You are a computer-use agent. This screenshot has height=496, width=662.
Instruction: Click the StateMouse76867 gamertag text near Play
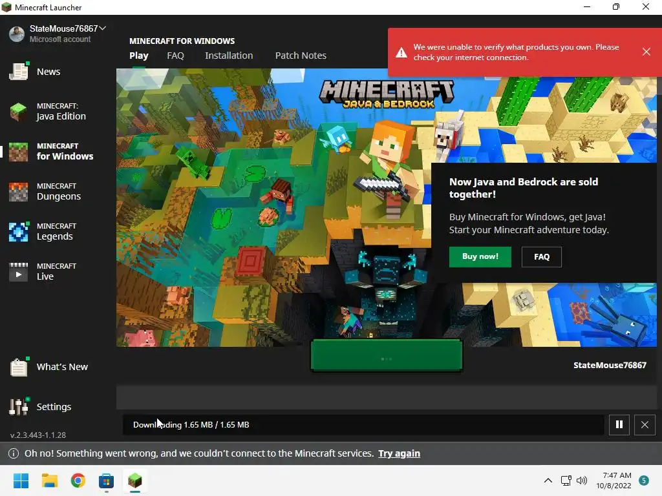click(610, 366)
